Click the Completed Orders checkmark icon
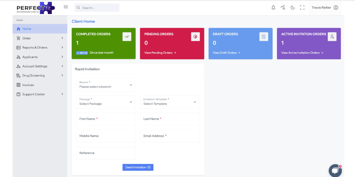The image size is (355, 177). click(x=127, y=37)
